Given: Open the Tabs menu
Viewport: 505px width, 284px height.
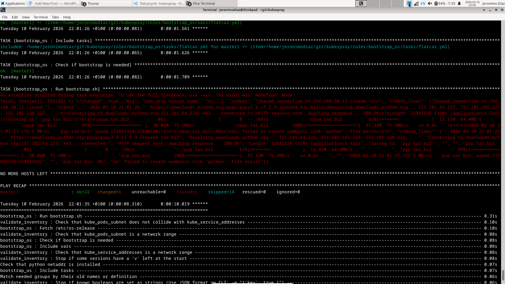Looking at the screenshot, I should (55, 17).
